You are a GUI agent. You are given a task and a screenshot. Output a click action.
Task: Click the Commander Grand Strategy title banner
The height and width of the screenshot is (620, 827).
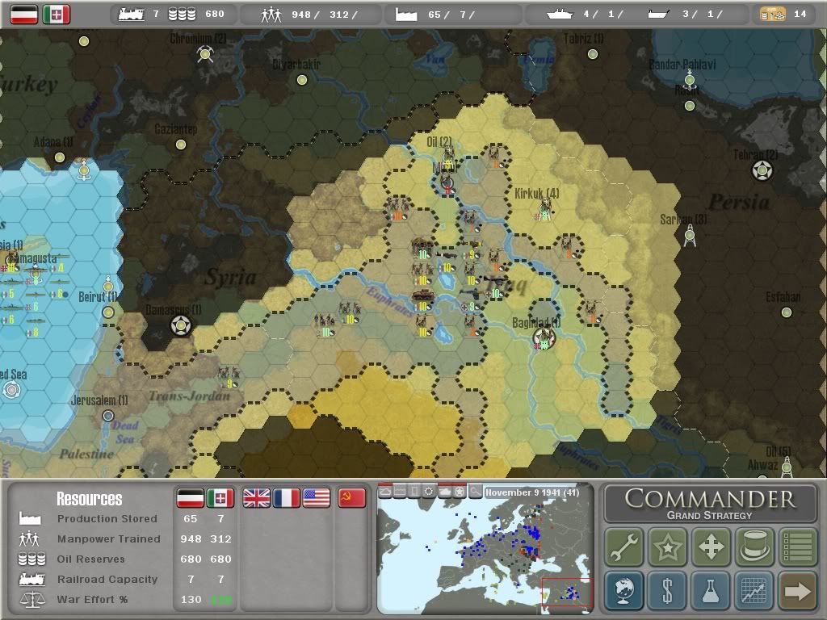pyautogui.click(x=710, y=504)
